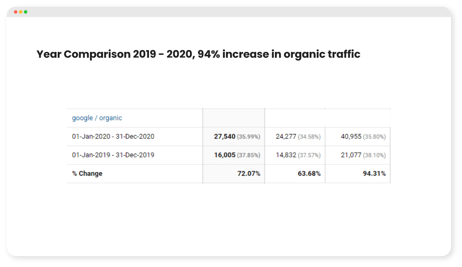
Task: Select the 72.07% change value
Action: tap(249, 174)
